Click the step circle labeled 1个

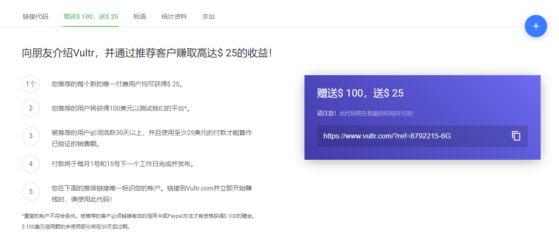tap(31, 84)
